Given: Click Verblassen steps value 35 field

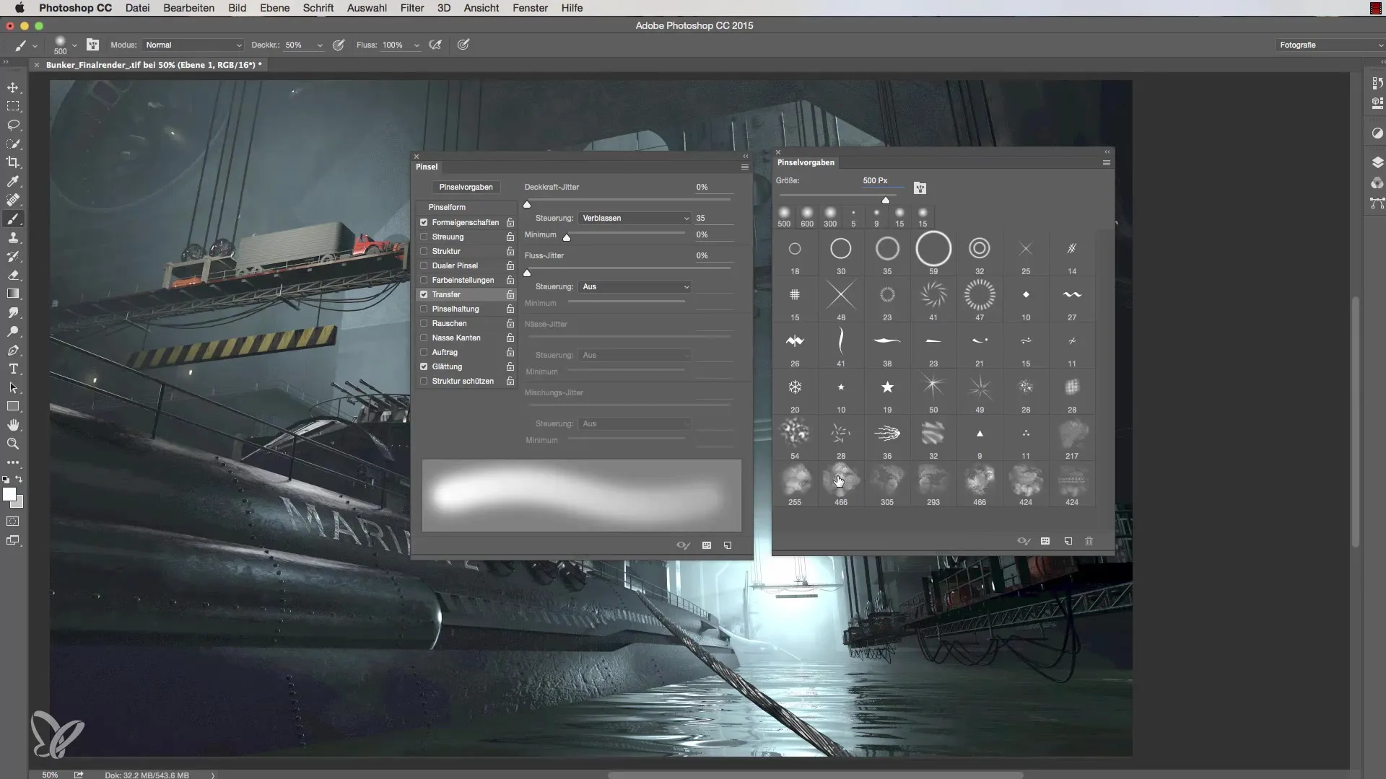Looking at the screenshot, I should coord(713,218).
